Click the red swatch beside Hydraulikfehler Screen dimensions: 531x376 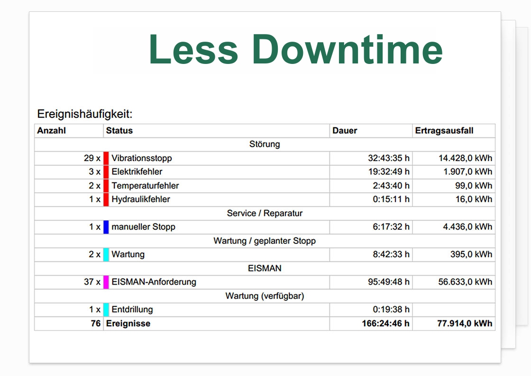click(106, 199)
